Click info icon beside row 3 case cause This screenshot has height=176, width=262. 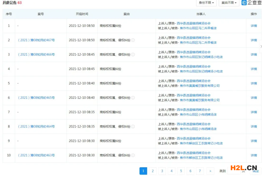[133, 55]
